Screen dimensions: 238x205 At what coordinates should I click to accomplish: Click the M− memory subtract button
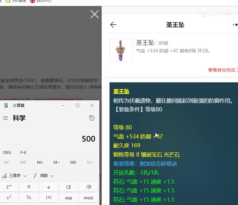56,162
